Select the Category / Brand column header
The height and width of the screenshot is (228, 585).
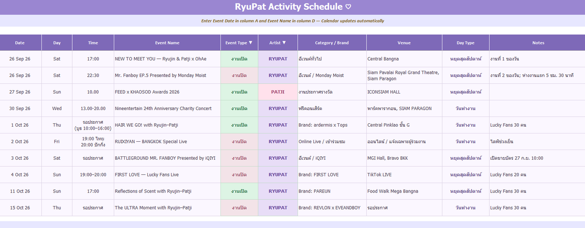332,43
